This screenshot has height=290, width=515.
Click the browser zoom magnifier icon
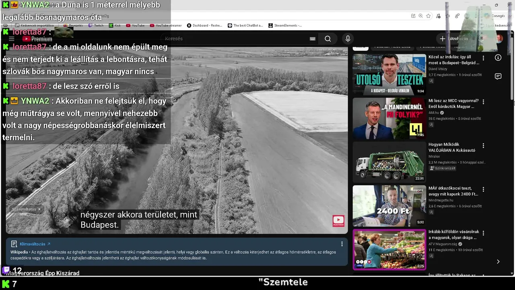coord(421,16)
